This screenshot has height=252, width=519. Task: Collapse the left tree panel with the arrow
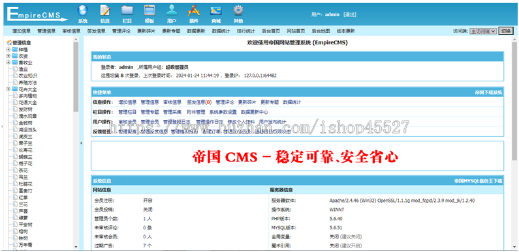[82, 143]
